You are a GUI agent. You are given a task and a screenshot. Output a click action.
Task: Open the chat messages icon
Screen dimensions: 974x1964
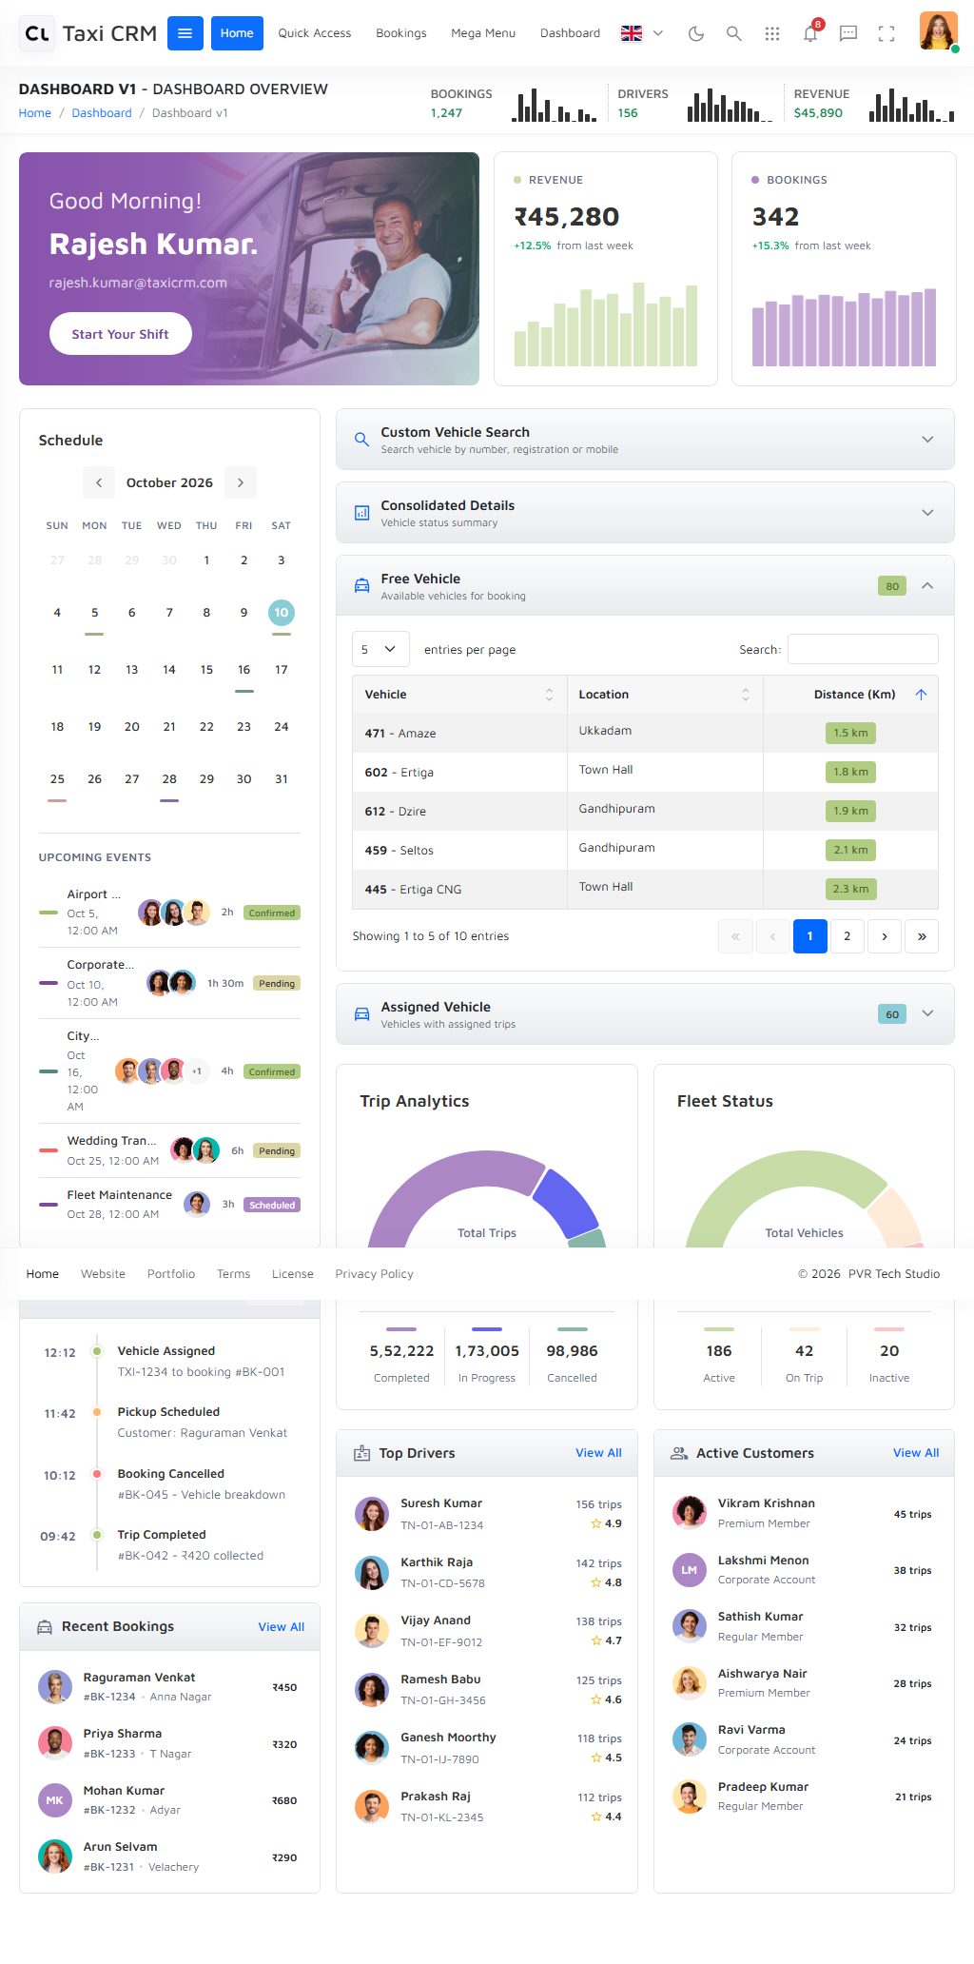click(x=848, y=33)
